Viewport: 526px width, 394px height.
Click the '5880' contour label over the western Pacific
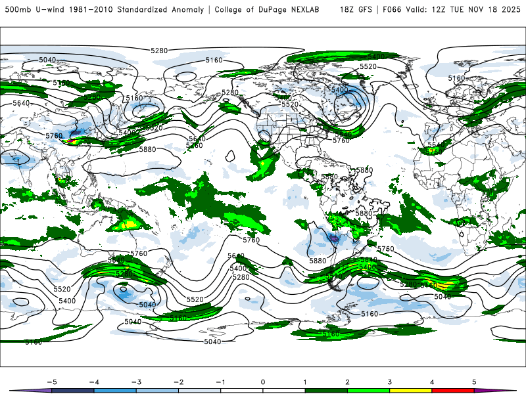point(147,149)
